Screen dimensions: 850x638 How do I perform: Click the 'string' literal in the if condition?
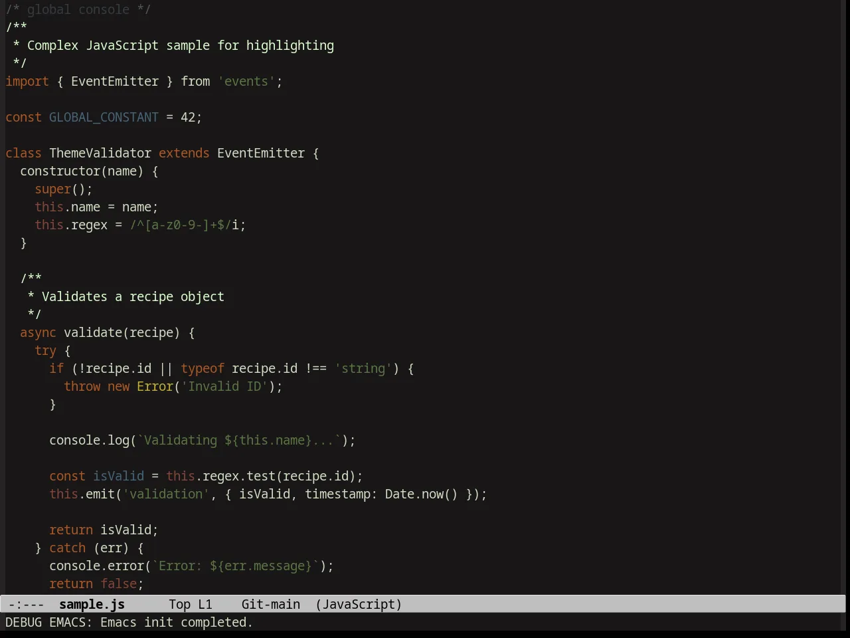[363, 368]
